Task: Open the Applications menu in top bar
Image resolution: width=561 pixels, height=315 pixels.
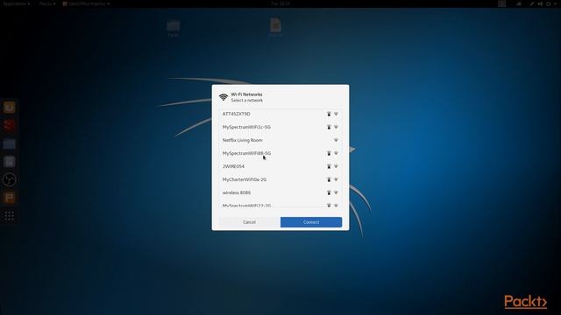Action: tap(17, 3)
